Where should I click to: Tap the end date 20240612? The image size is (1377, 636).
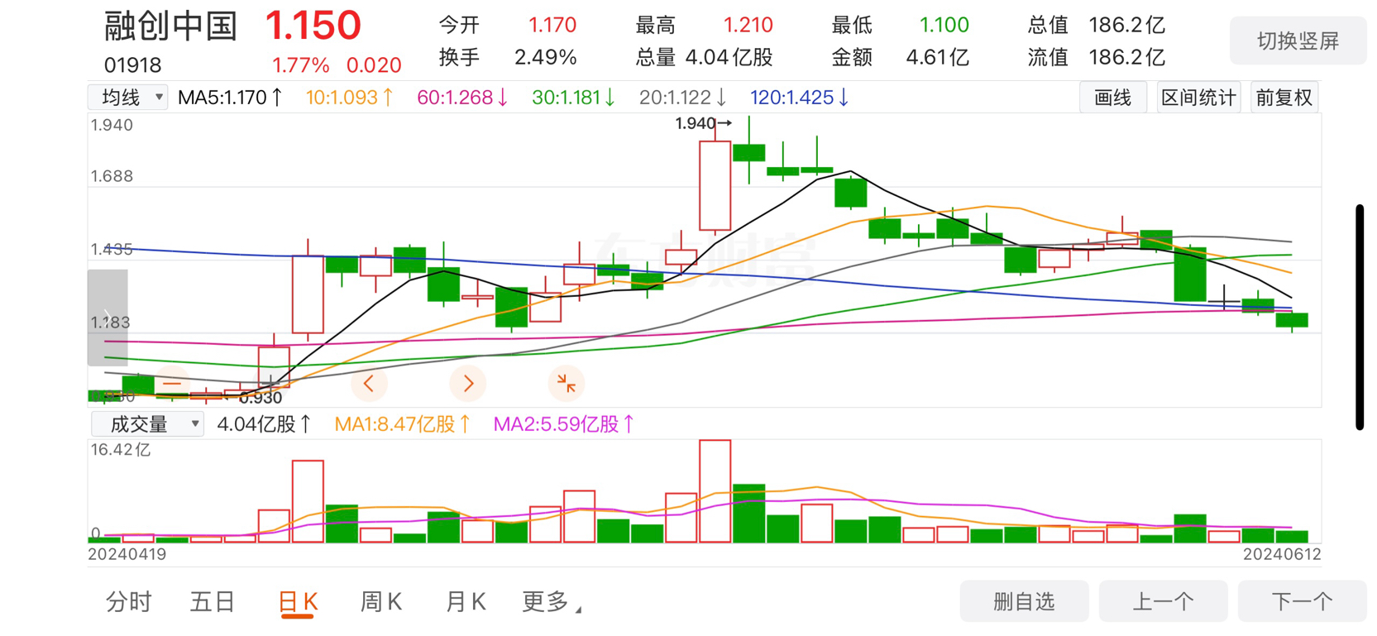point(1282,554)
